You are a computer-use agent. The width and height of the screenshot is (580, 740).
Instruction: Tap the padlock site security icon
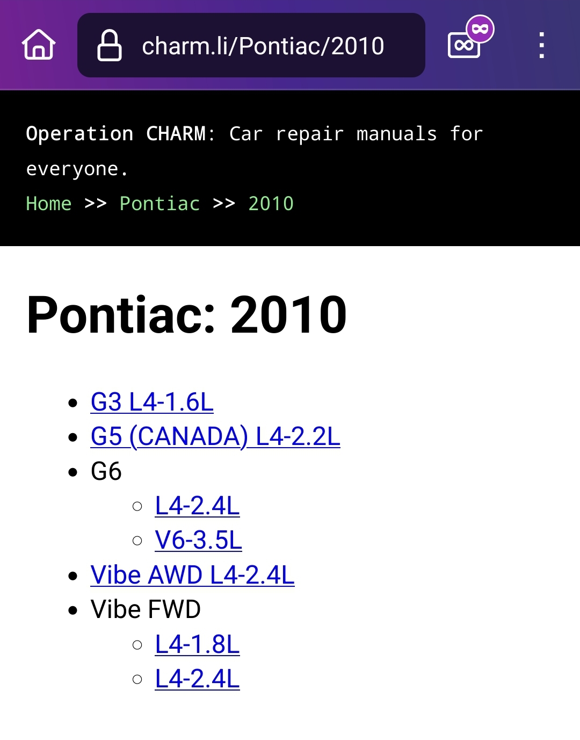click(109, 46)
